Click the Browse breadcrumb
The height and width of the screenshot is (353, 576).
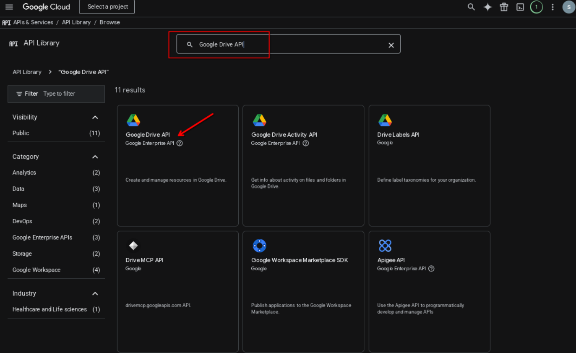[x=110, y=22]
